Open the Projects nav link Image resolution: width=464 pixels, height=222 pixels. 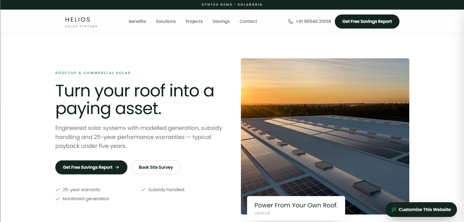pos(194,22)
